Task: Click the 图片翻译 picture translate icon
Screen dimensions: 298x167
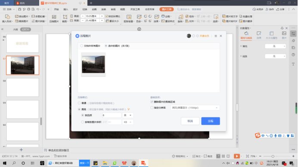Action: (241, 21)
